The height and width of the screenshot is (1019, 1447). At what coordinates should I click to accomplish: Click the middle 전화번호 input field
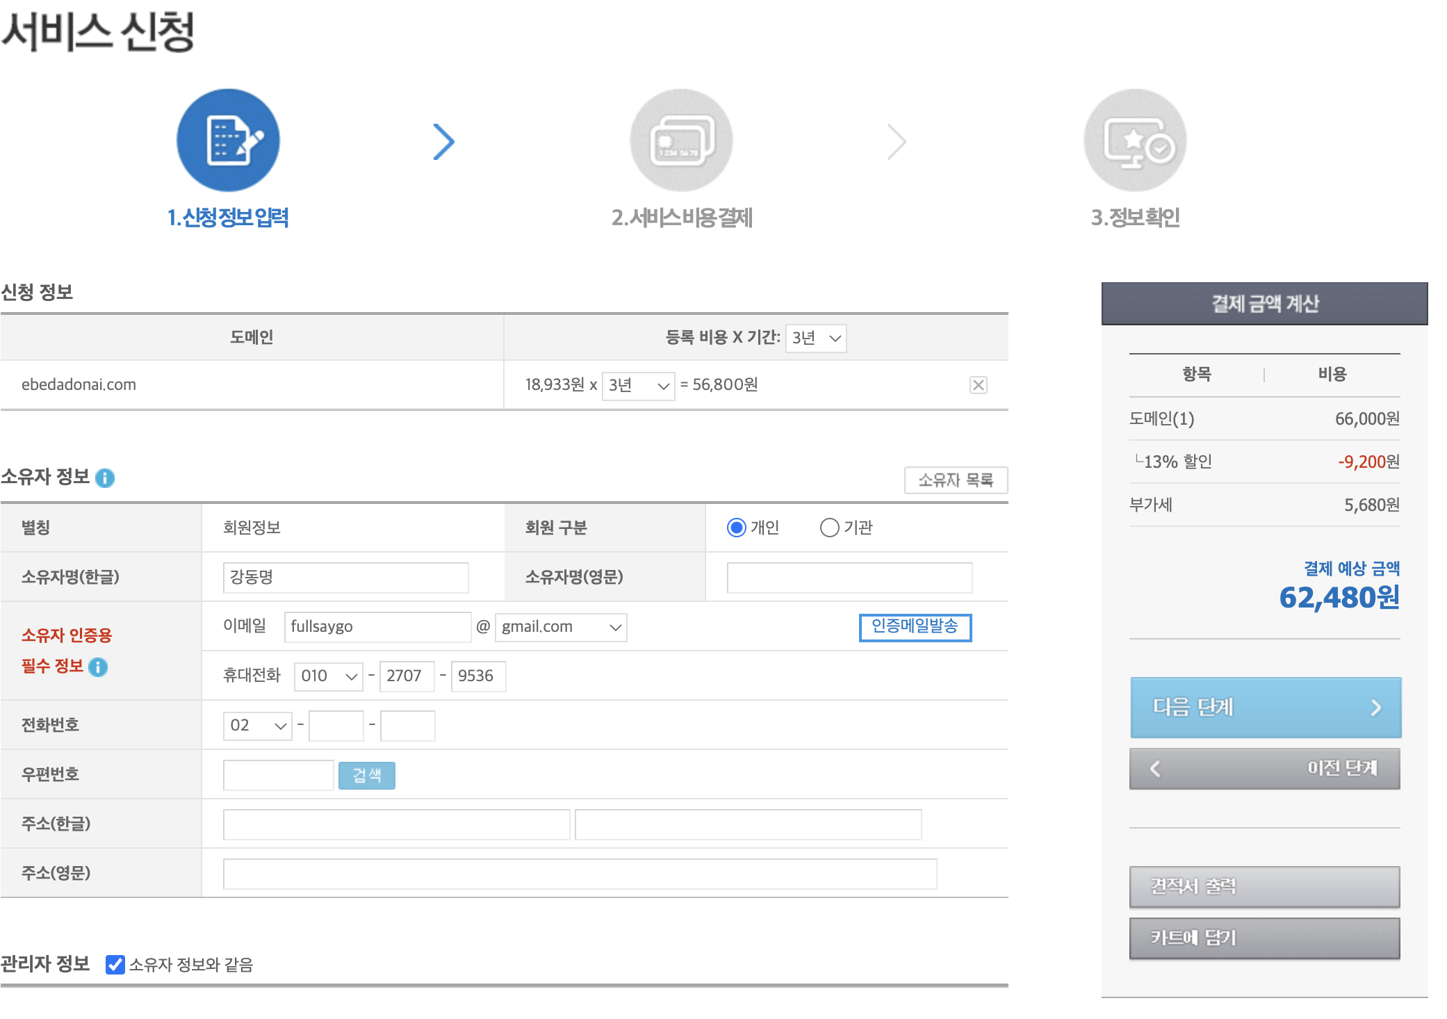(336, 726)
